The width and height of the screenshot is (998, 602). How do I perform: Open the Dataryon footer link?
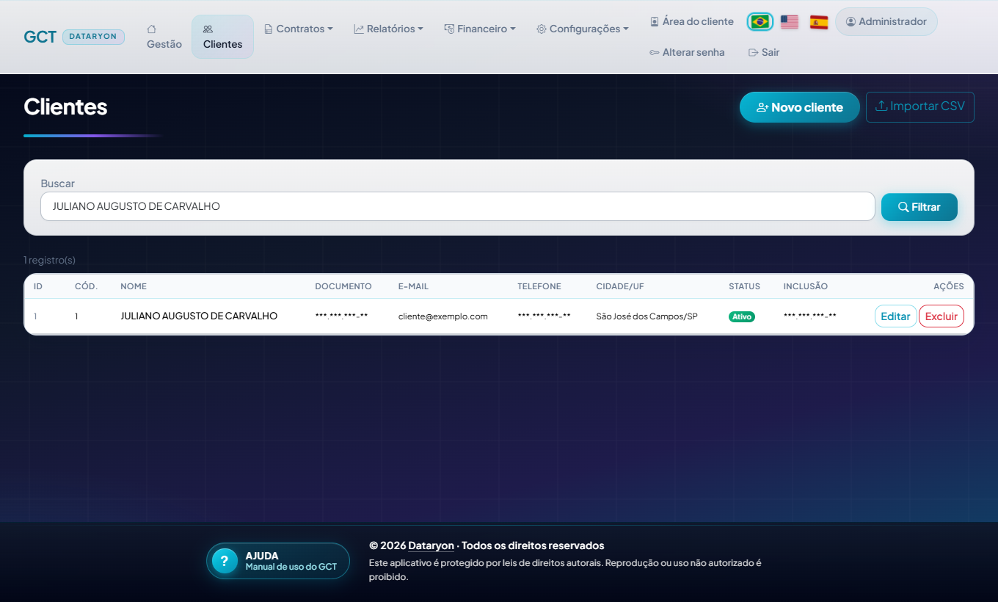click(x=431, y=545)
